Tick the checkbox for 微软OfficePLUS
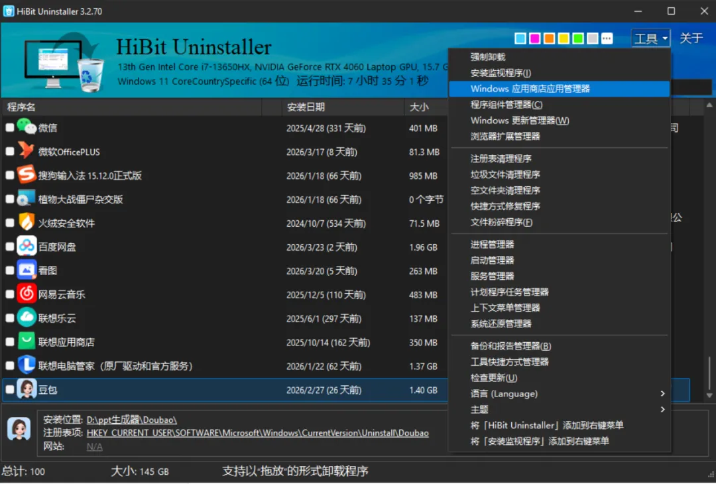The height and width of the screenshot is (484, 716). click(9, 151)
